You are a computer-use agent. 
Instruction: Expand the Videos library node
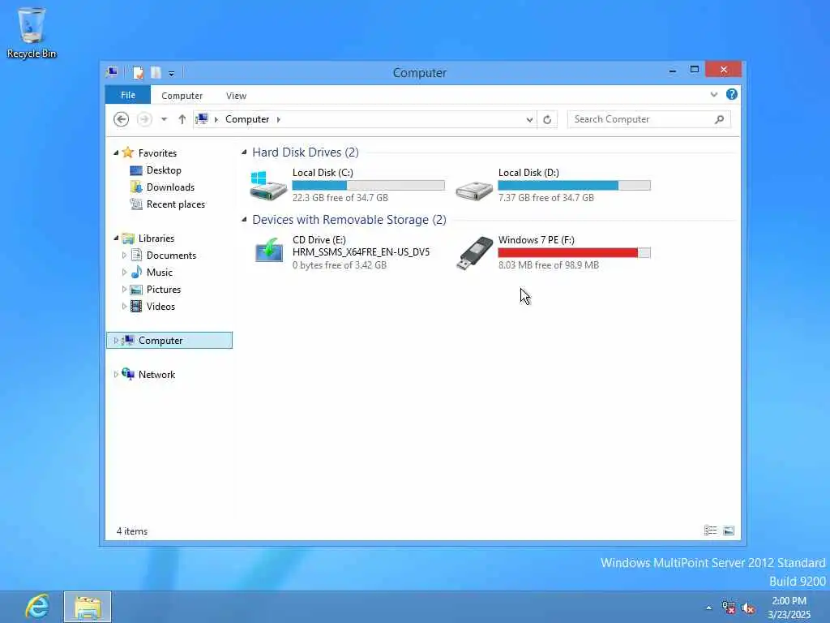point(124,306)
